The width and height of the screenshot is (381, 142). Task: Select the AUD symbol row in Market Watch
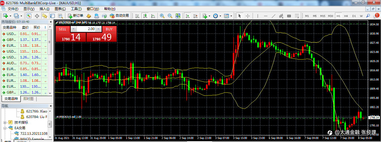pyautogui.click(x=24, y=63)
